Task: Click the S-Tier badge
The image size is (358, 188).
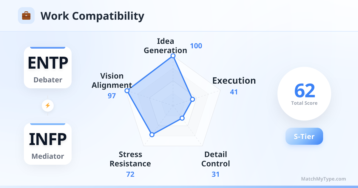Action: [x=304, y=136]
